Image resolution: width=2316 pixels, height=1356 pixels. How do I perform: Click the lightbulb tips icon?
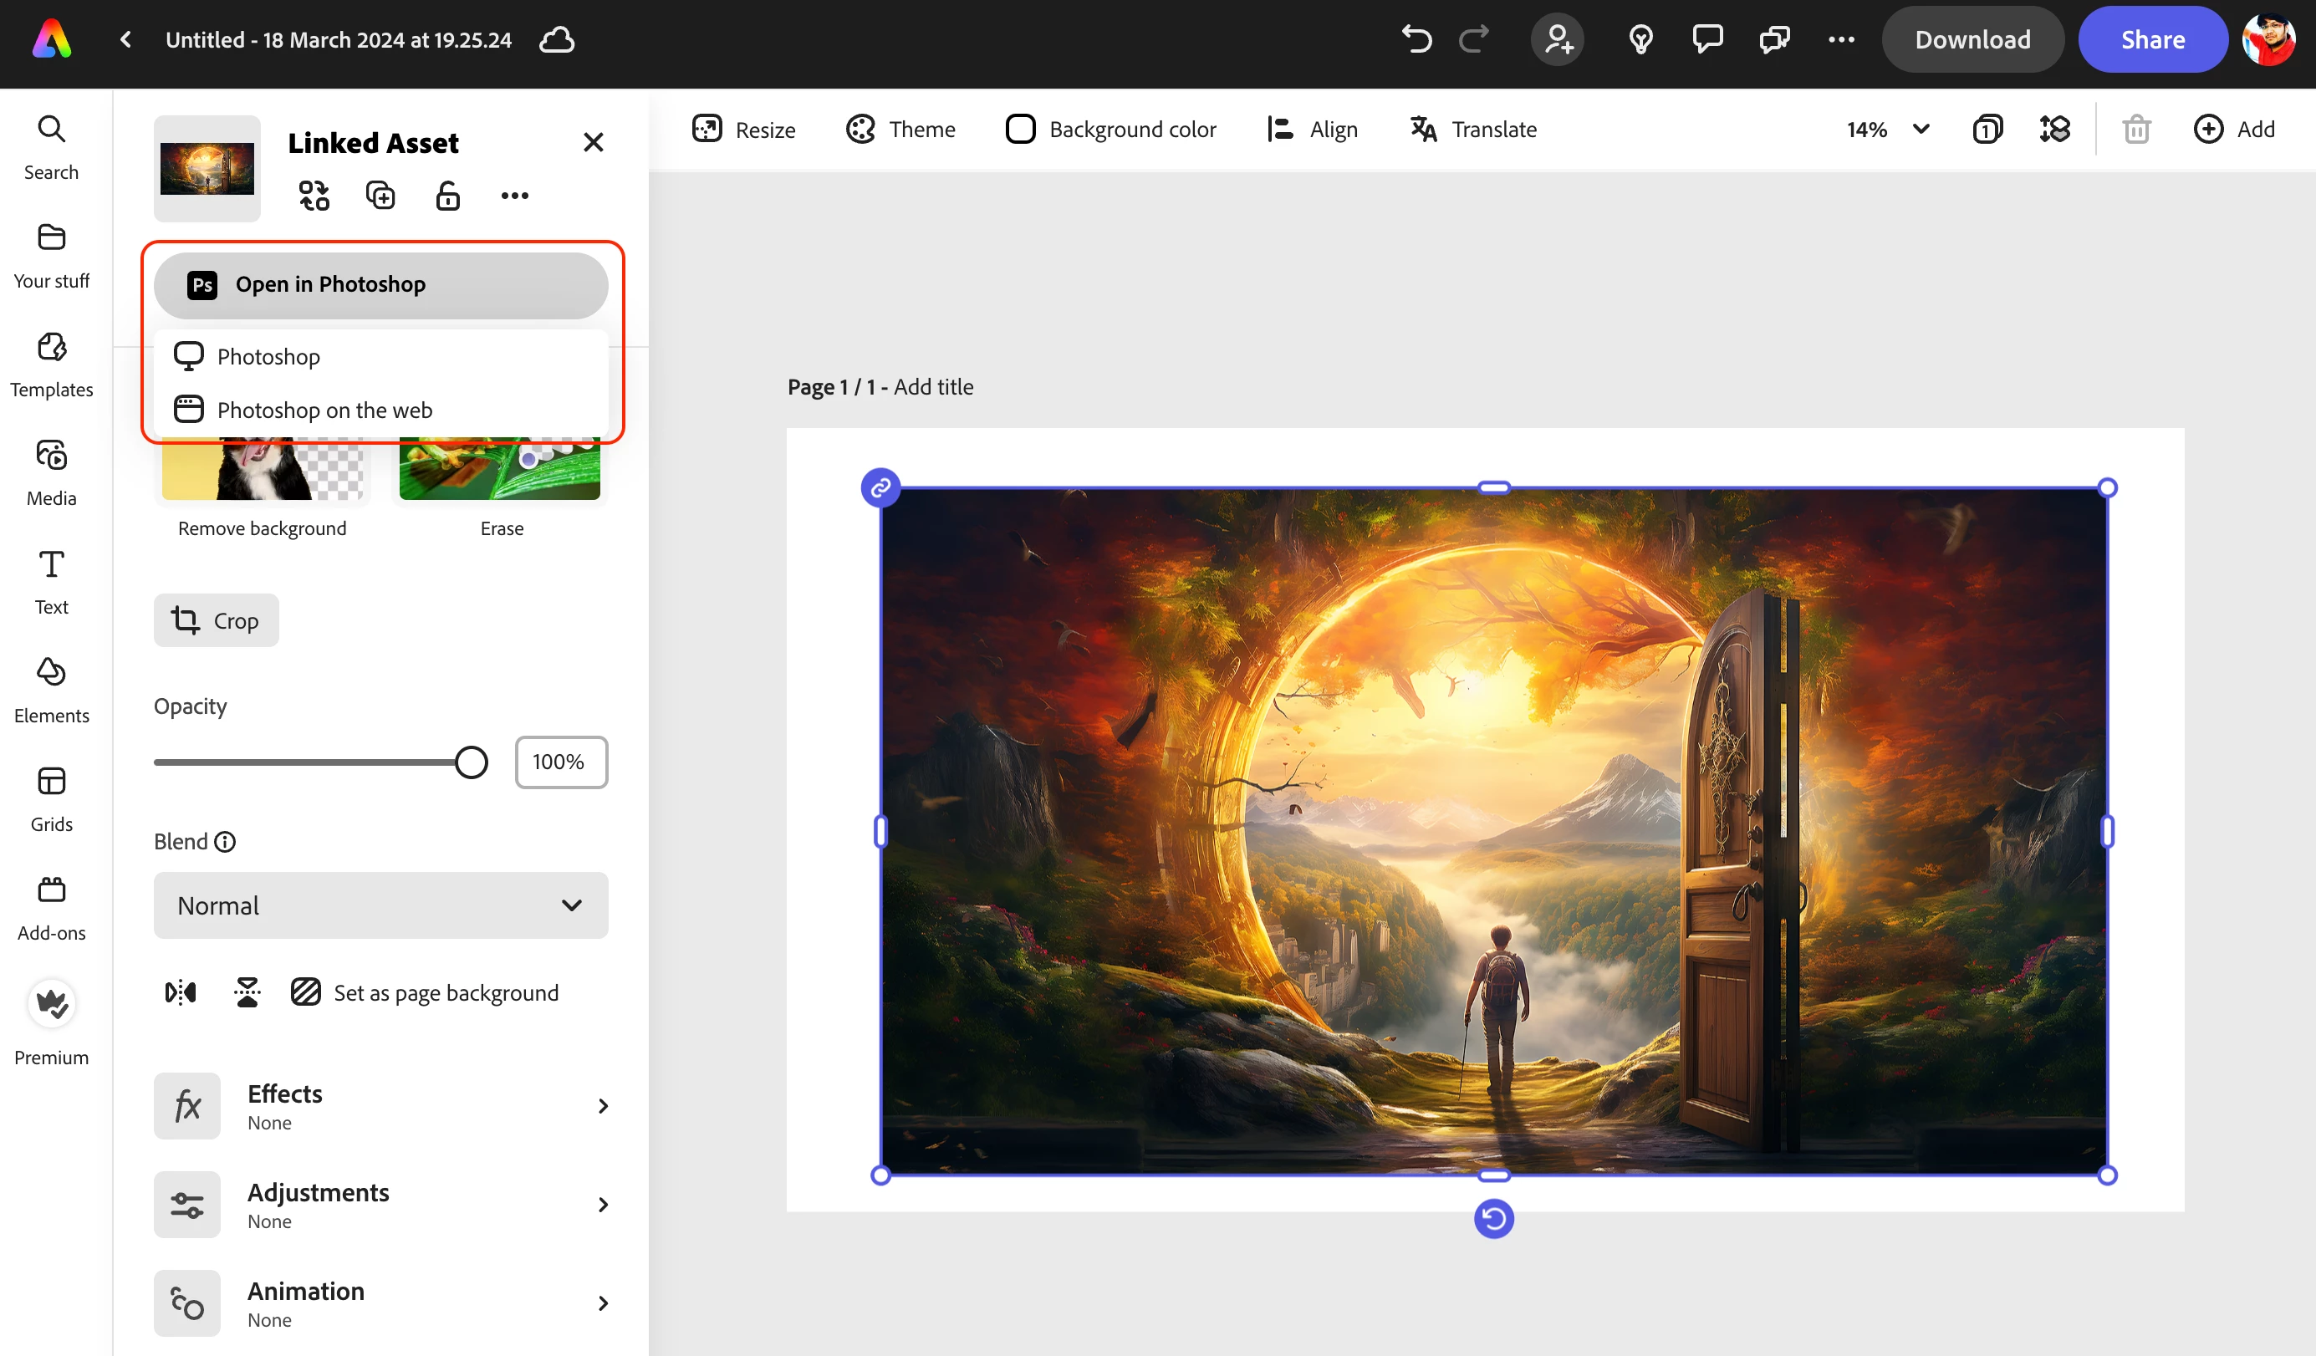[x=1640, y=39]
